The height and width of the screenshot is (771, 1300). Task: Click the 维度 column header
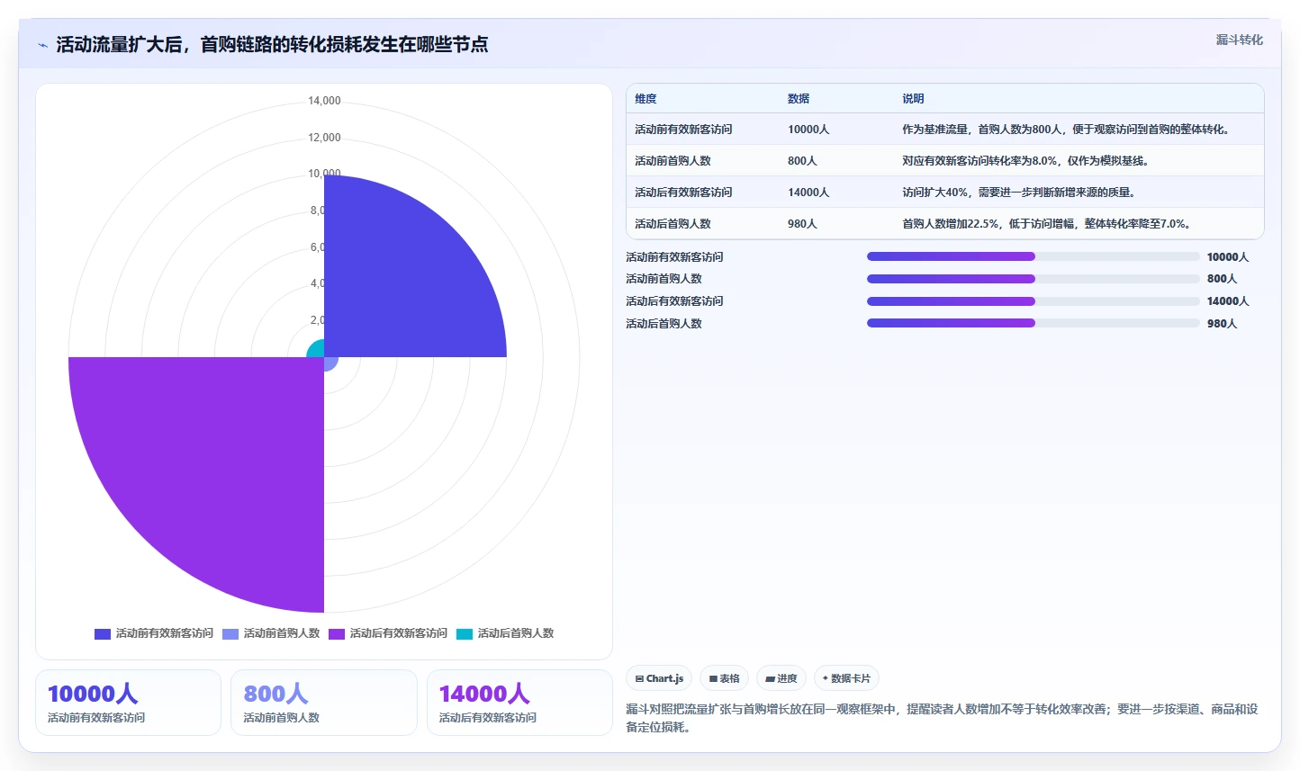click(x=645, y=99)
